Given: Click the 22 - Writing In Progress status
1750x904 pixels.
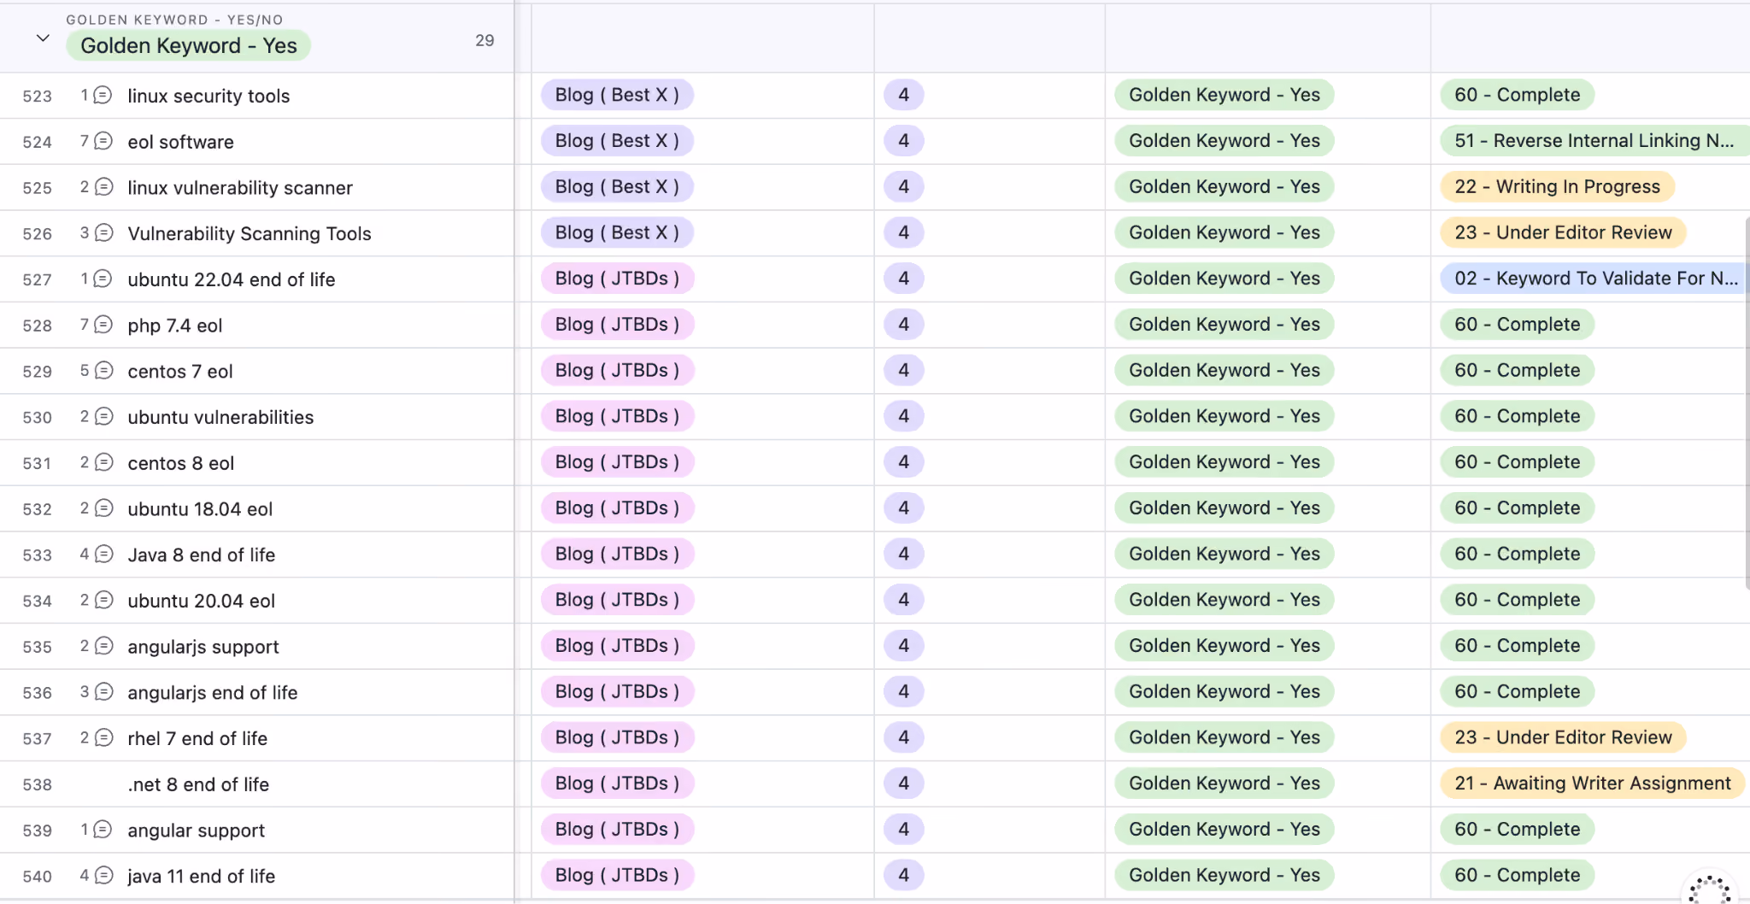Looking at the screenshot, I should pos(1557,187).
